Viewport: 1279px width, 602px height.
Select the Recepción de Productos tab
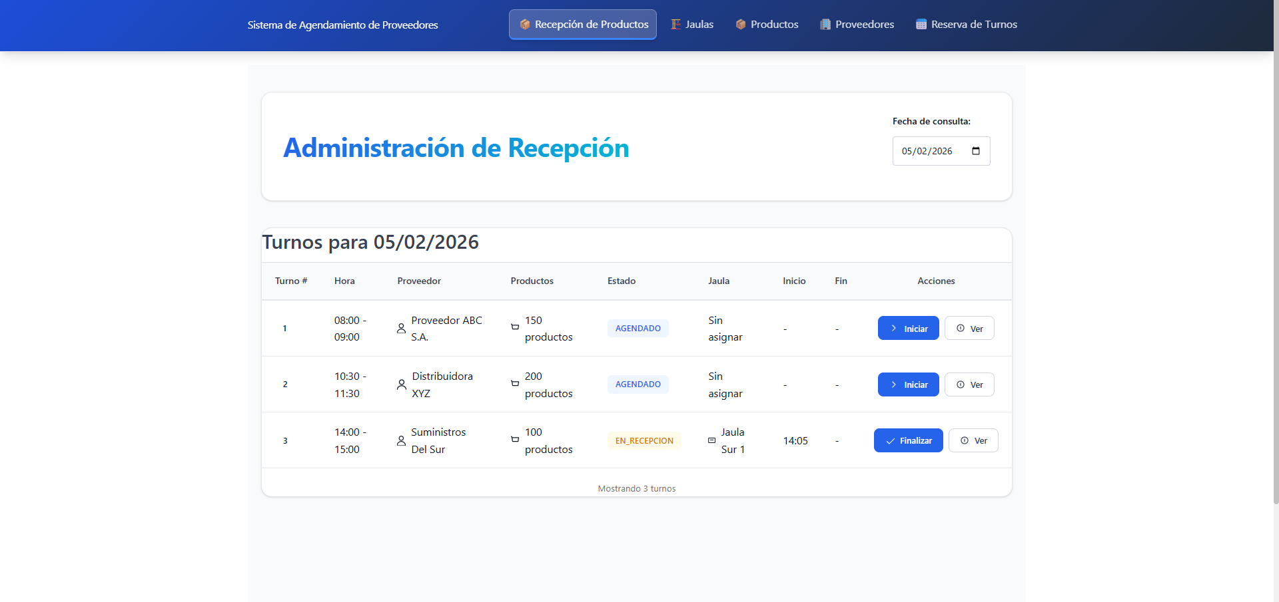coord(582,24)
